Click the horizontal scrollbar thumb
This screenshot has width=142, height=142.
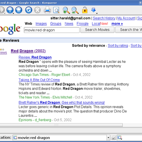tap(61, 125)
